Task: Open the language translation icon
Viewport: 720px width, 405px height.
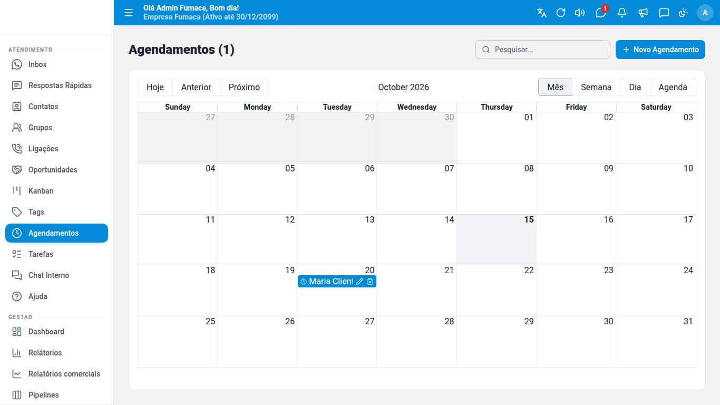Action: tap(542, 13)
